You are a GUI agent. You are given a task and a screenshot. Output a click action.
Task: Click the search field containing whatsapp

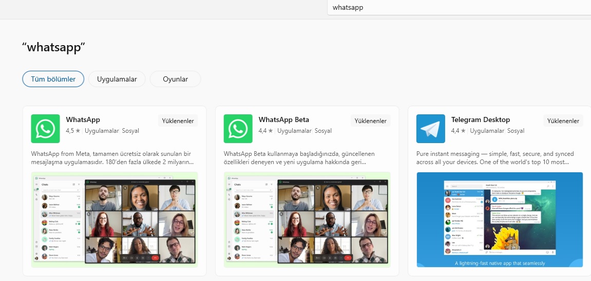click(x=459, y=8)
